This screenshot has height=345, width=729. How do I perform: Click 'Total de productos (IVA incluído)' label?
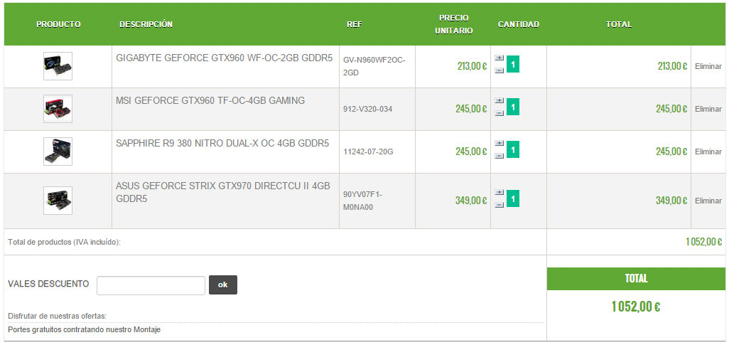64,242
